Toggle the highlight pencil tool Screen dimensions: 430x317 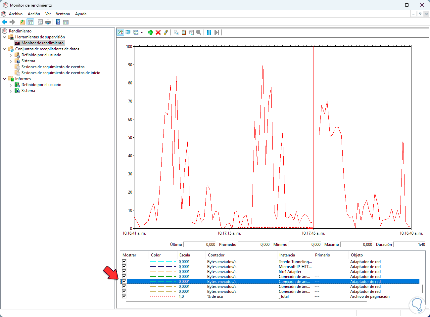(166, 32)
